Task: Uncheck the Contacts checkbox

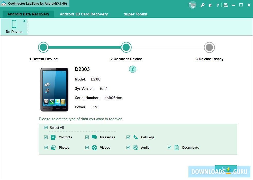Action: coord(46,137)
